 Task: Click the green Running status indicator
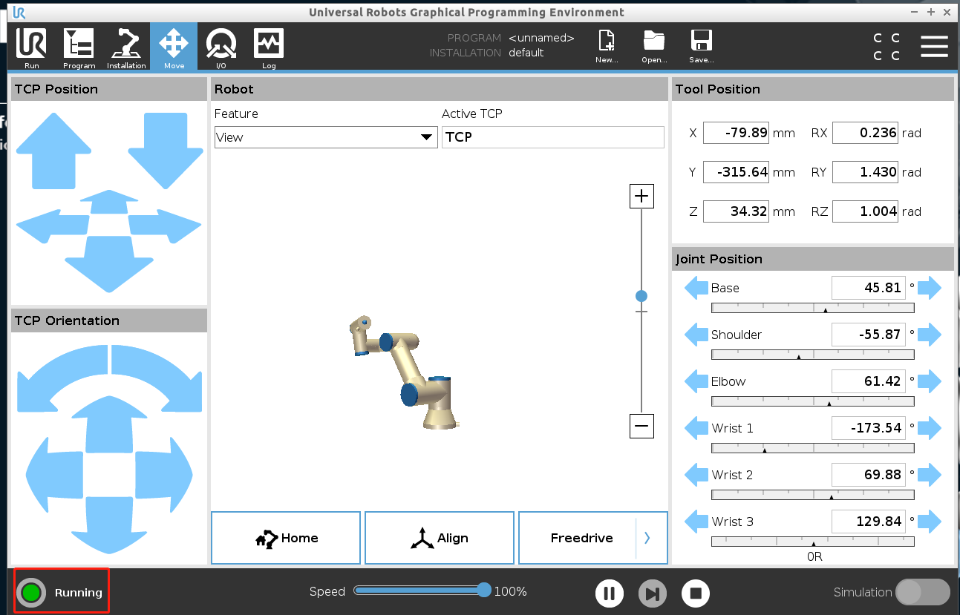click(30, 593)
